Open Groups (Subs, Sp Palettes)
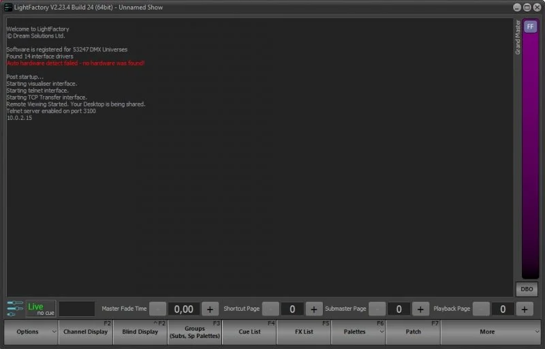The height and width of the screenshot is (349, 545). [x=195, y=332]
